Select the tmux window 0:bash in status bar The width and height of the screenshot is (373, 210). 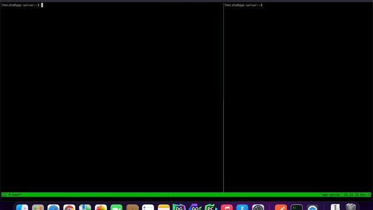click(15, 195)
